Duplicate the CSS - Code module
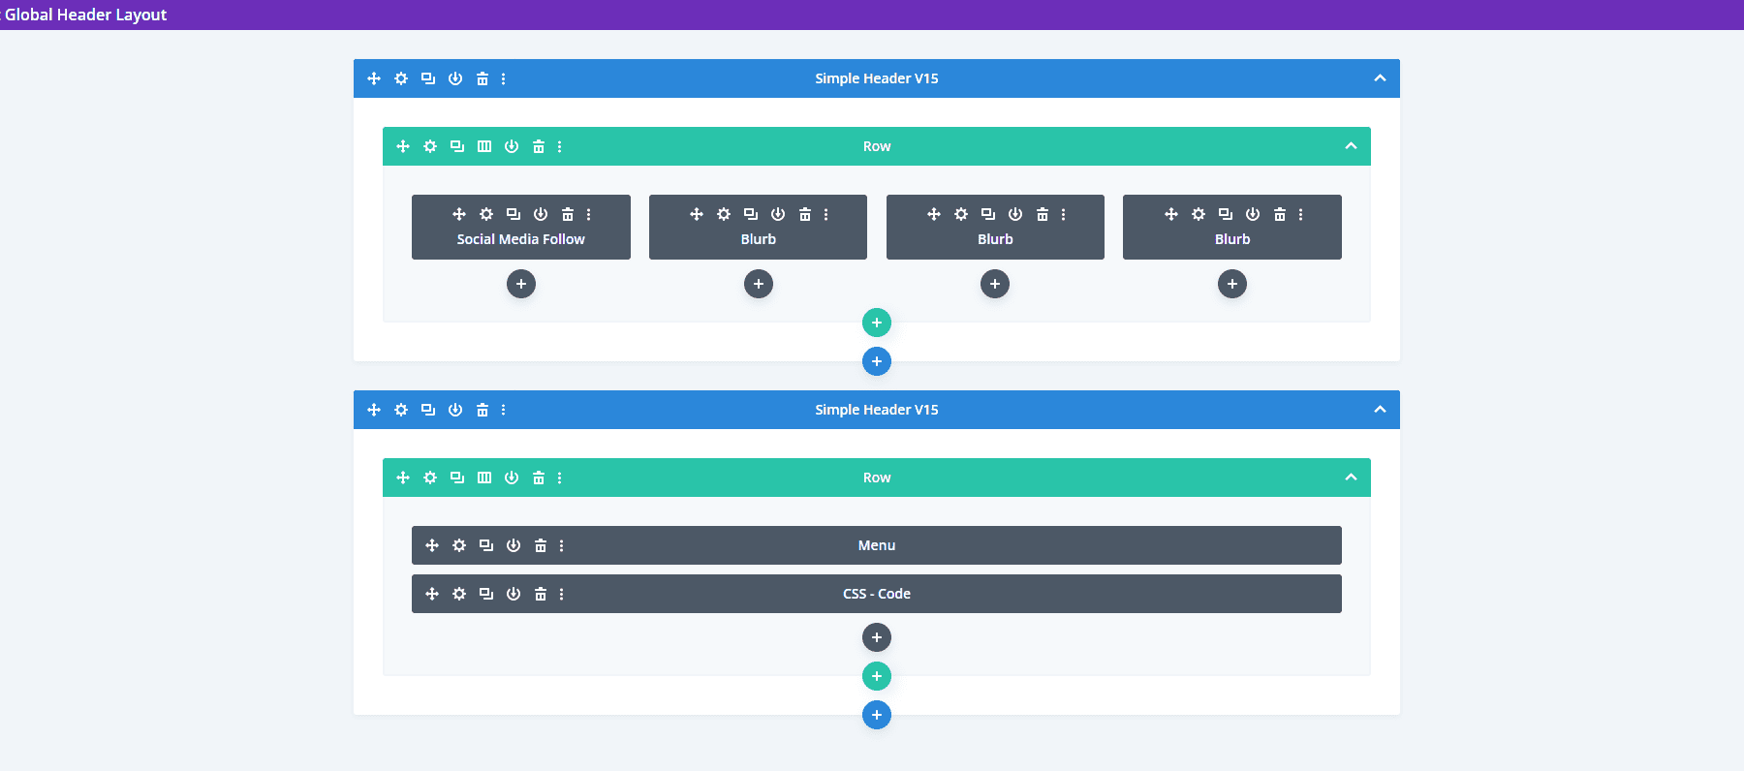This screenshot has height=771, width=1744. 486,594
